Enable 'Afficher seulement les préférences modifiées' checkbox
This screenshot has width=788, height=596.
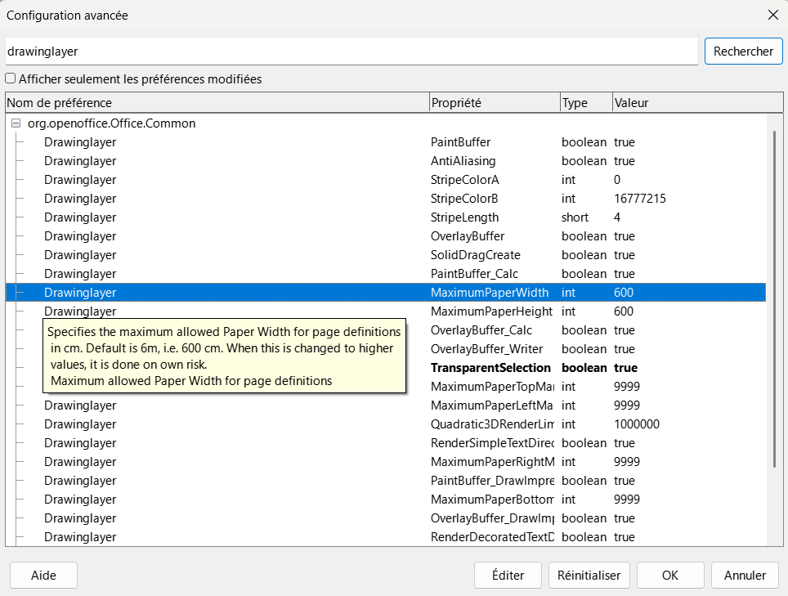point(10,78)
